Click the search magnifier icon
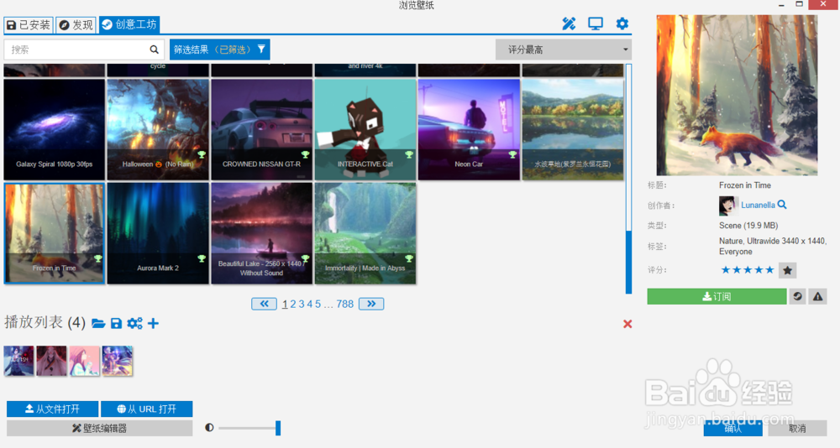 (x=155, y=49)
